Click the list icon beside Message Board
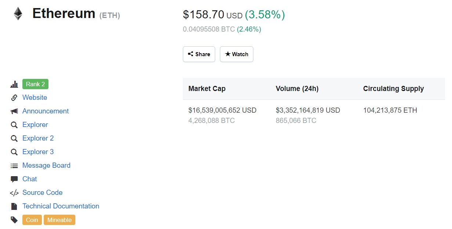The height and width of the screenshot is (229, 452). click(x=14, y=166)
